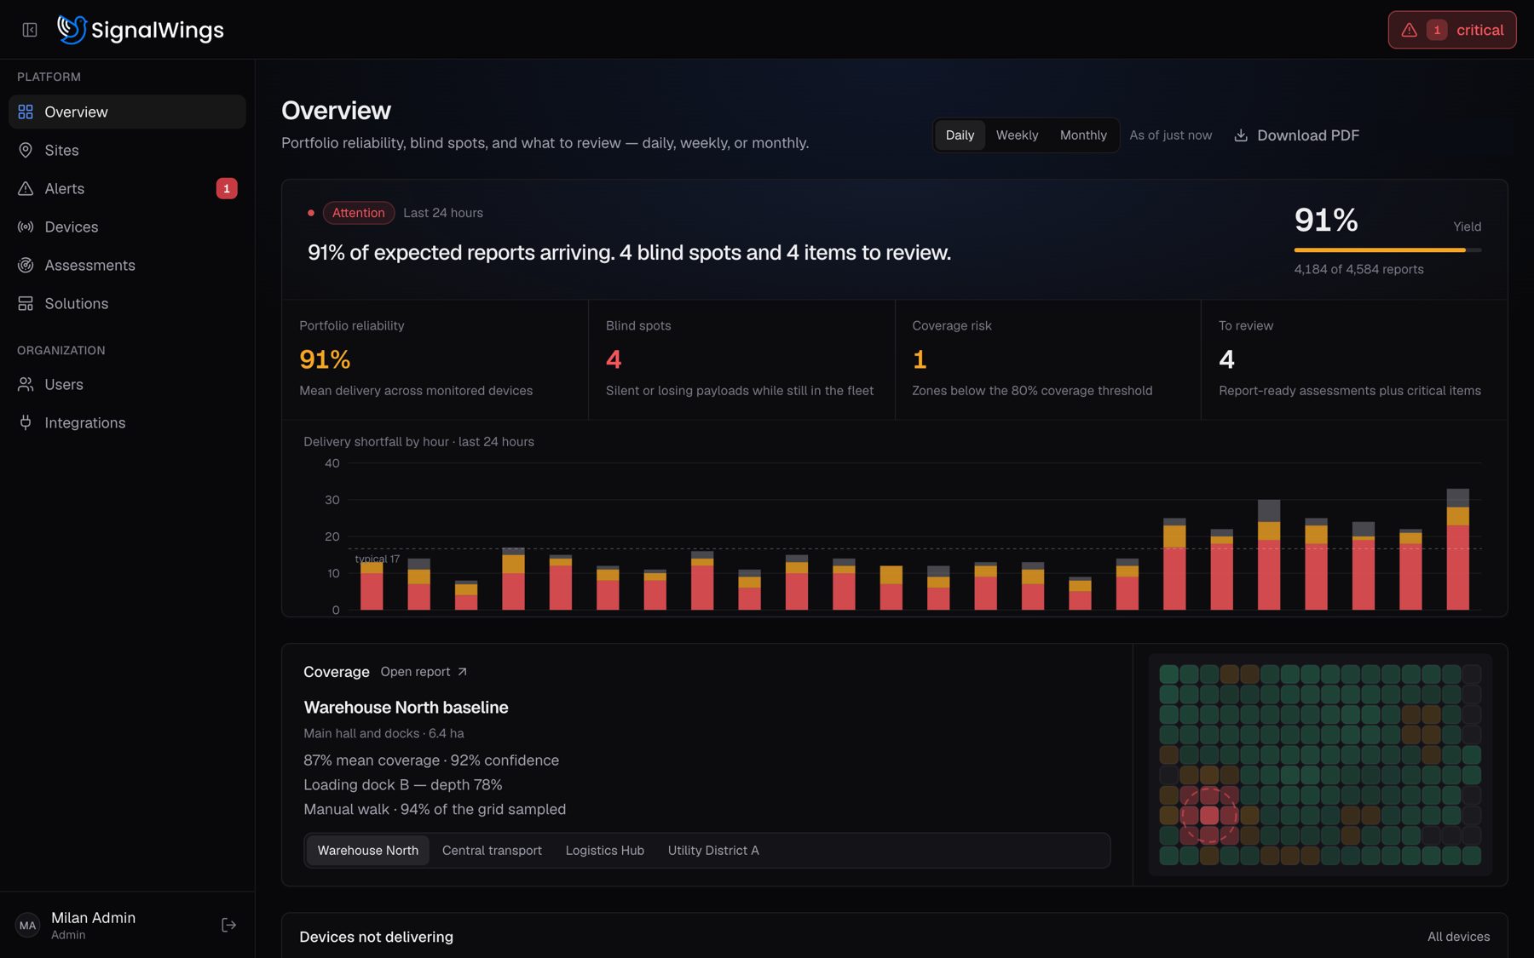
Task: Select the Daily time range
Action: (960, 135)
